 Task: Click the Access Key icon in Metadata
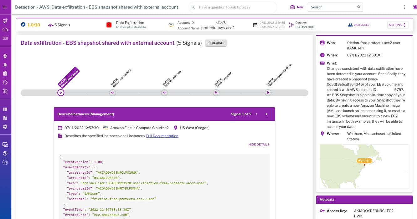point(322,211)
